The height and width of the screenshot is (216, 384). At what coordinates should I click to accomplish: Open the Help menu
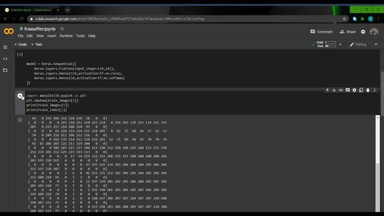[x=92, y=36]
